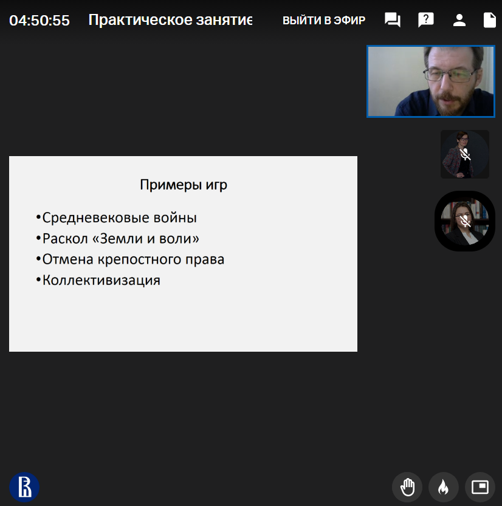Send a fire reaction
502x506 pixels.
pos(443,487)
